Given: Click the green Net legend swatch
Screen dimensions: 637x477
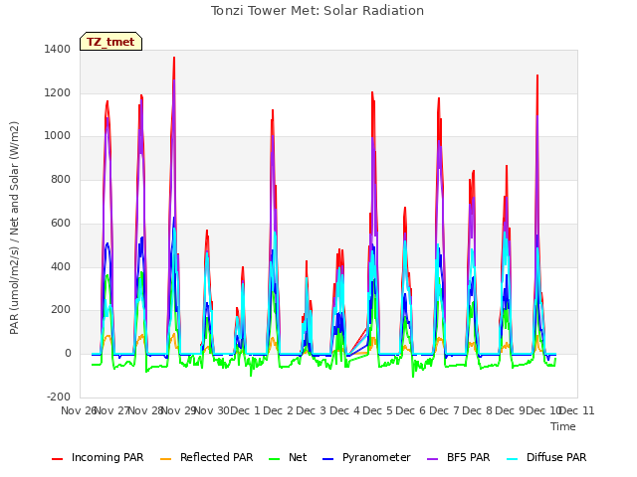Looking at the screenshot, I should (275, 459).
